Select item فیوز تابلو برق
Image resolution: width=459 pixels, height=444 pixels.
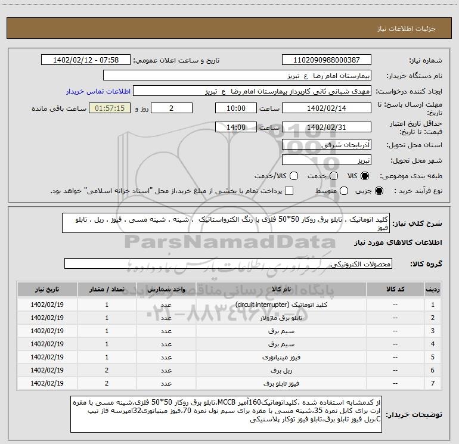pos(281,383)
